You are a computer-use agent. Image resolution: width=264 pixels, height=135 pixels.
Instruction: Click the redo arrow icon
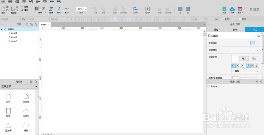tap(22, 10)
